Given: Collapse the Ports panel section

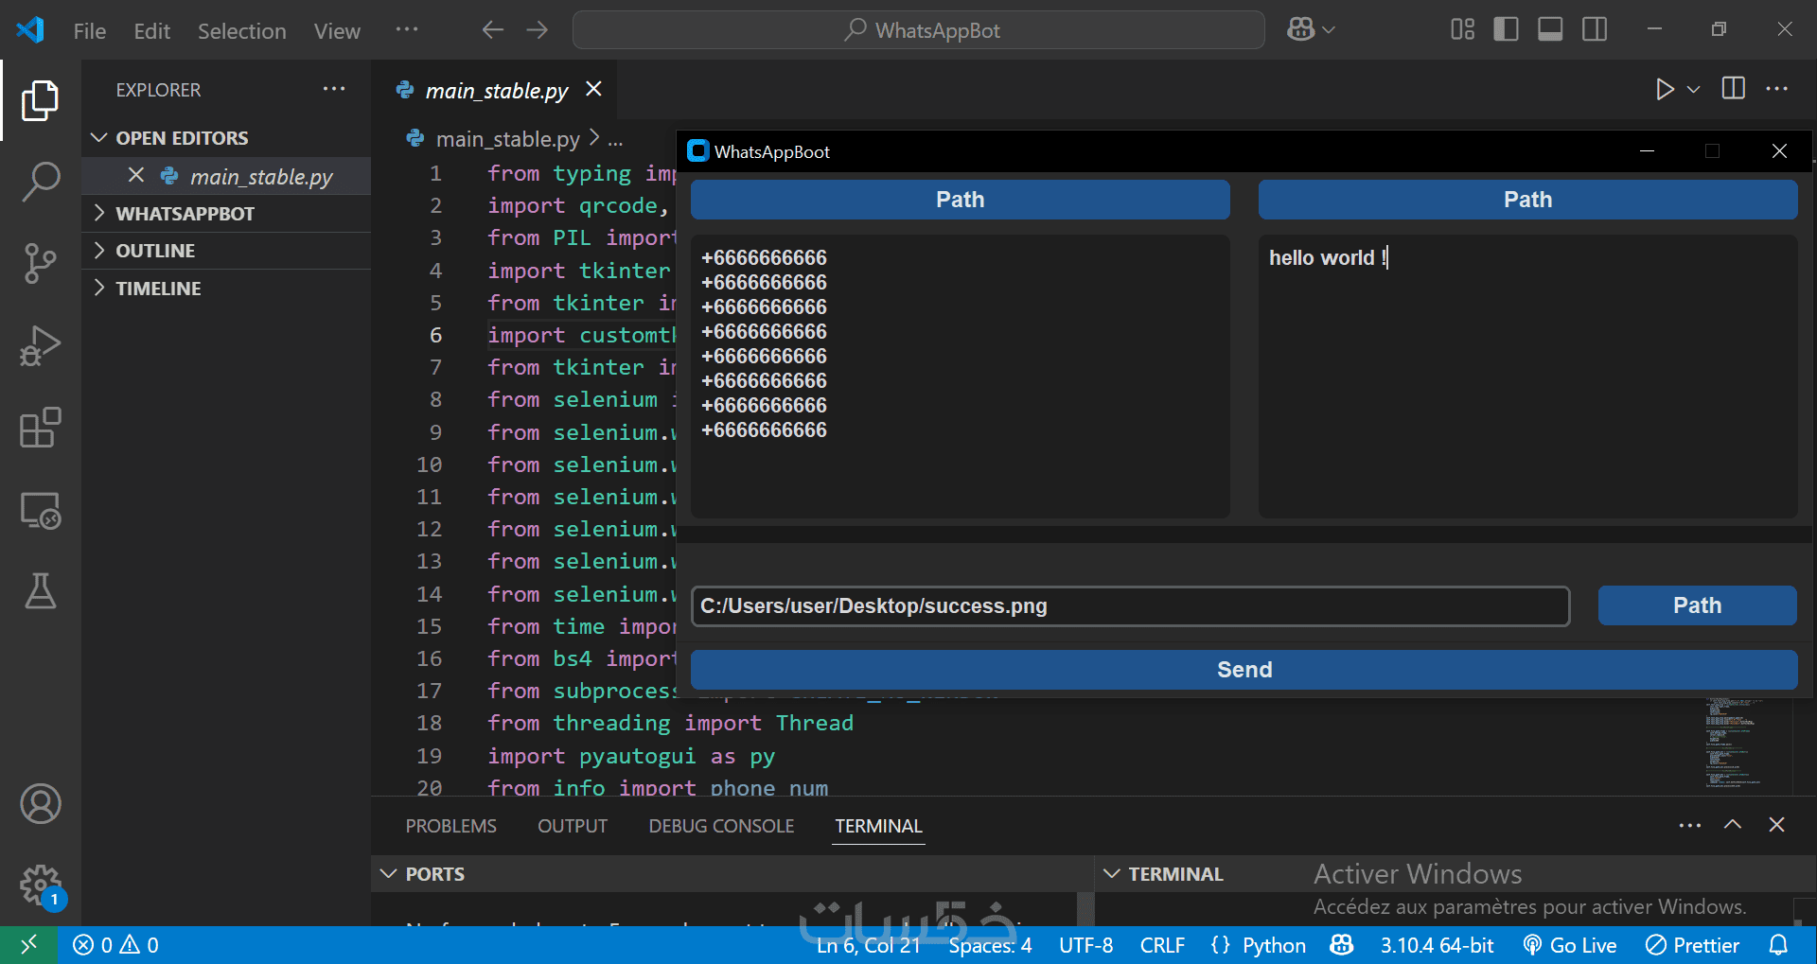Looking at the screenshot, I should click(732, 874).
